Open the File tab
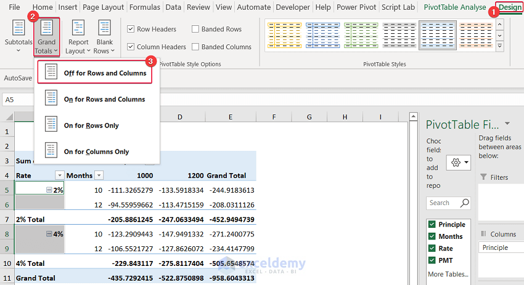The width and height of the screenshot is (524, 285). tap(14, 7)
